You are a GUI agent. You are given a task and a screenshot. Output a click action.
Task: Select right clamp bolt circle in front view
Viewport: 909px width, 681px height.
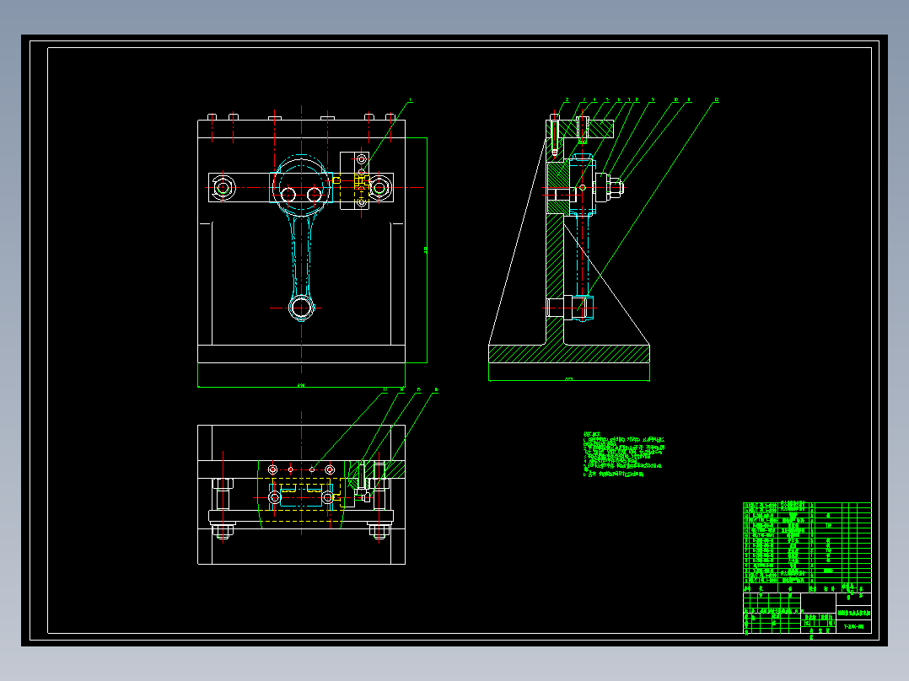(x=379, y=188)
